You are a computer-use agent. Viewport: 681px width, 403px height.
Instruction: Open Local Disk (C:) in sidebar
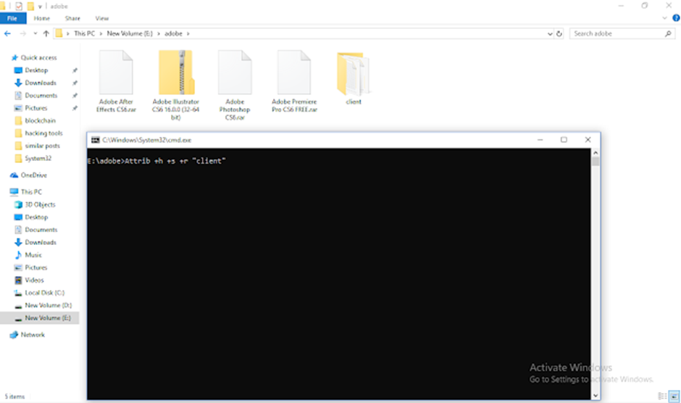(44, 293)
